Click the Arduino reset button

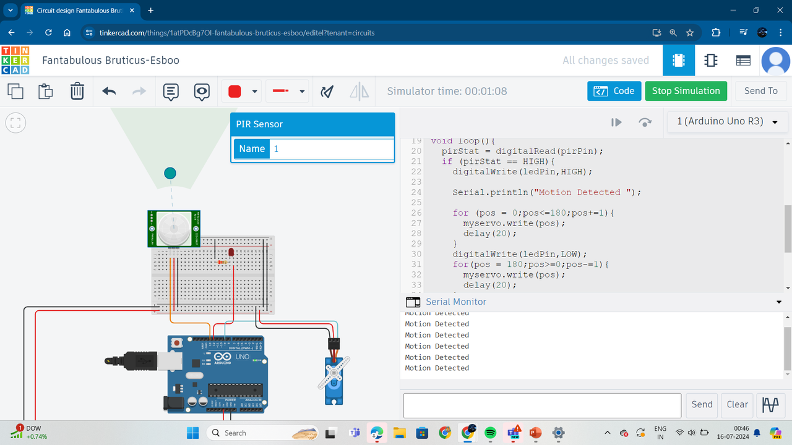click(177, 342)
